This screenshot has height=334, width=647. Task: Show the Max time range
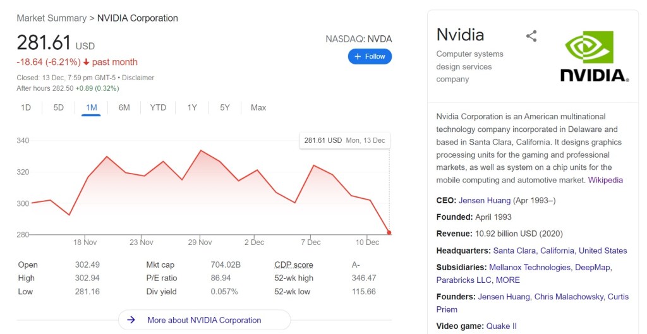click(x=258, y=107)
